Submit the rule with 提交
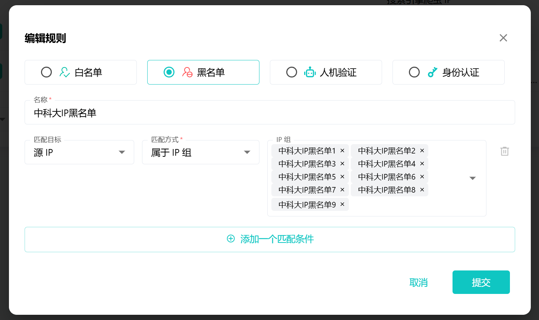This screenshot has width=539, height=320. [x=481, y=282]
